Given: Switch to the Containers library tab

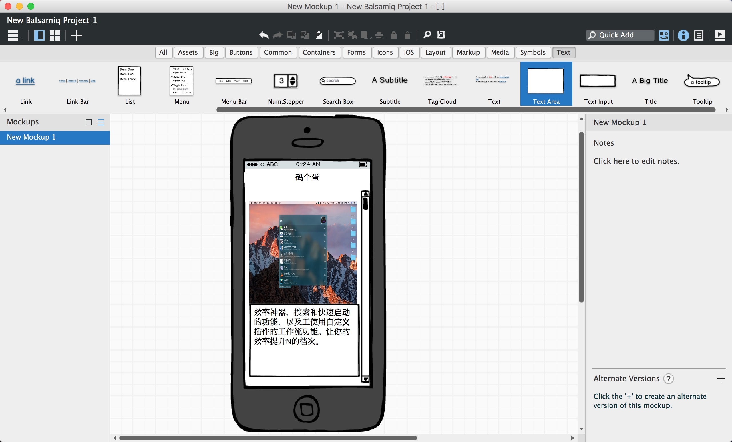Looking at the screenshot, I should [319, 52].
